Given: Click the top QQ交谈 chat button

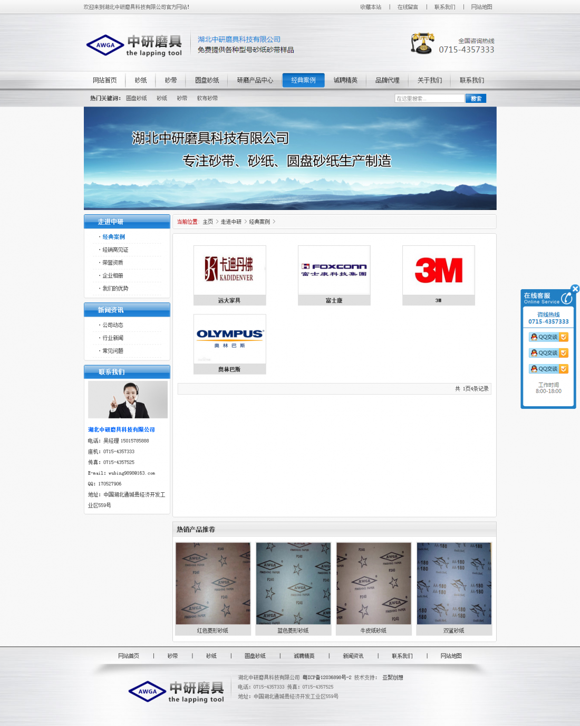Looking at the screenshot, I should [x=548, y=337].
